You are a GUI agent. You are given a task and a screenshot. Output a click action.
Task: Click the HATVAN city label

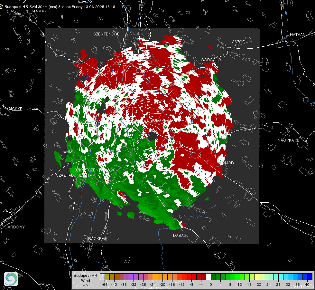[x=298, y=34]
